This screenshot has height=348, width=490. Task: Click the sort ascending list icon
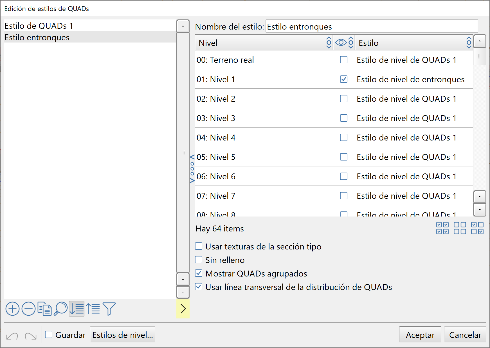click(93, 309)
